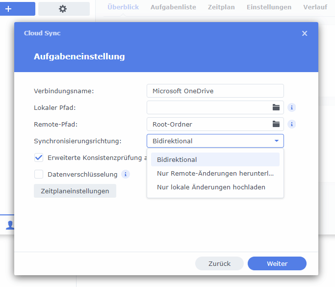Switch to the Überblick tab
This screenshot has height=287, width=335.
123,7
